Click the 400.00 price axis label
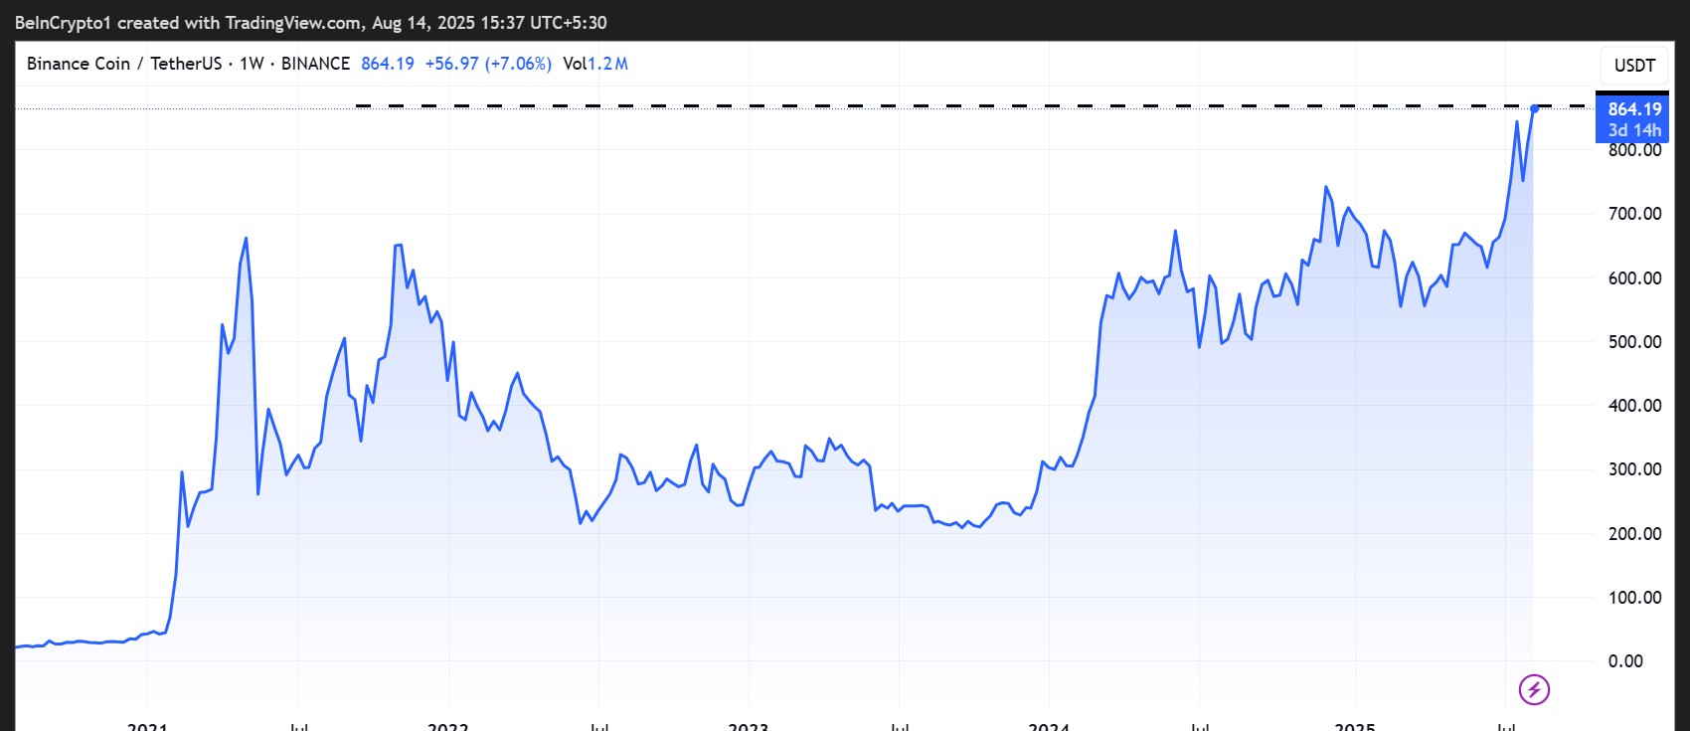 click(1634, 406)
